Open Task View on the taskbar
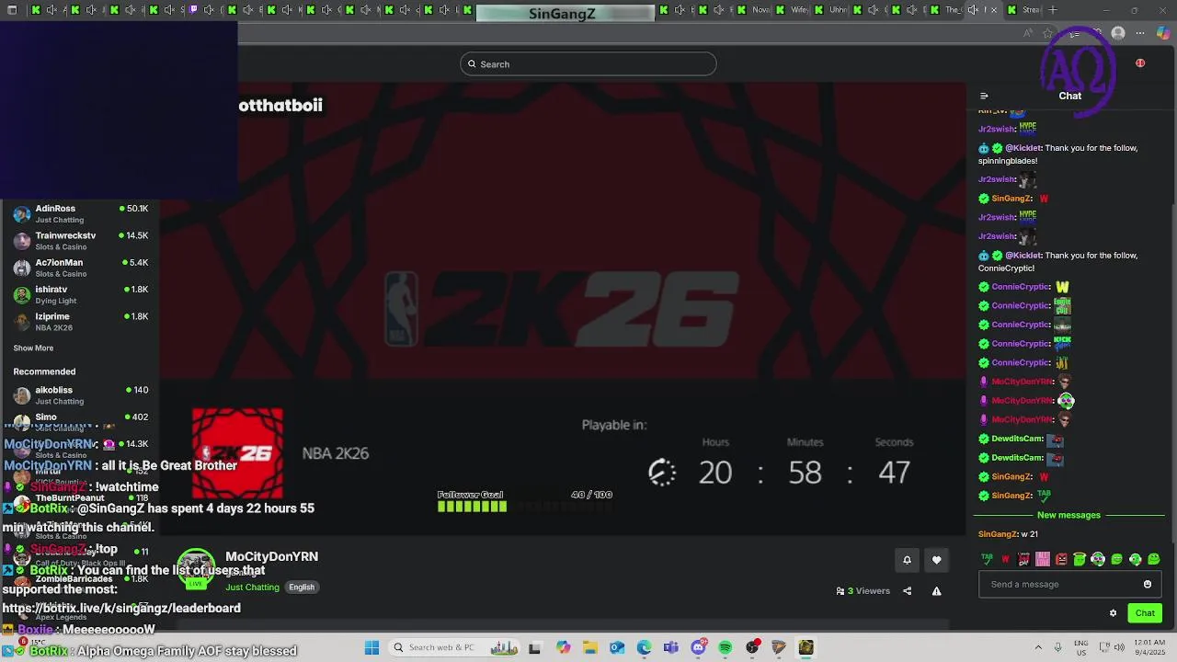1177x662 pixels. [534, 648]
